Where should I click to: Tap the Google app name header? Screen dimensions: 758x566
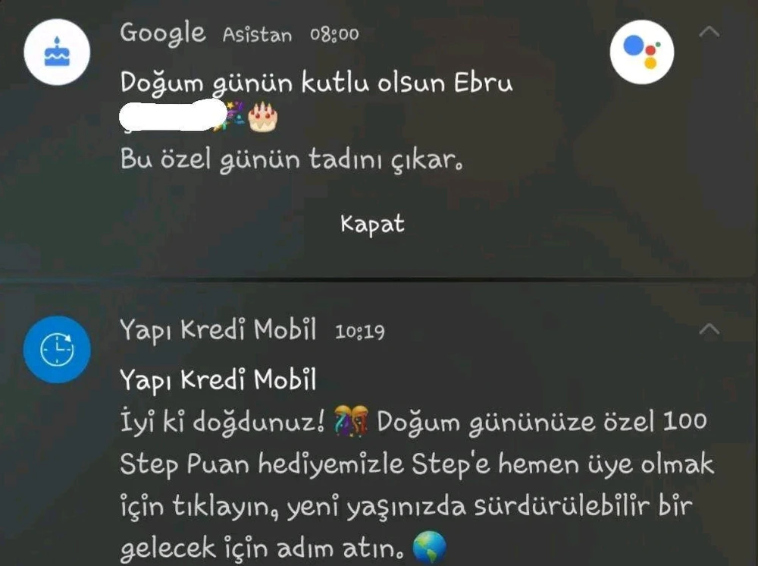coord(163,33)
